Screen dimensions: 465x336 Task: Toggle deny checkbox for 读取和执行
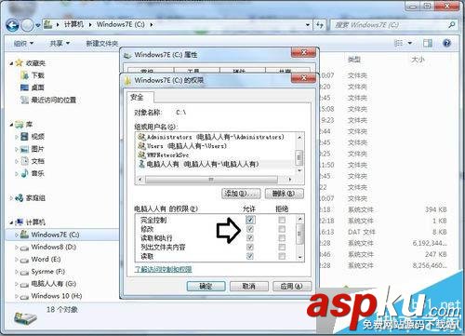tap(282, 238)
